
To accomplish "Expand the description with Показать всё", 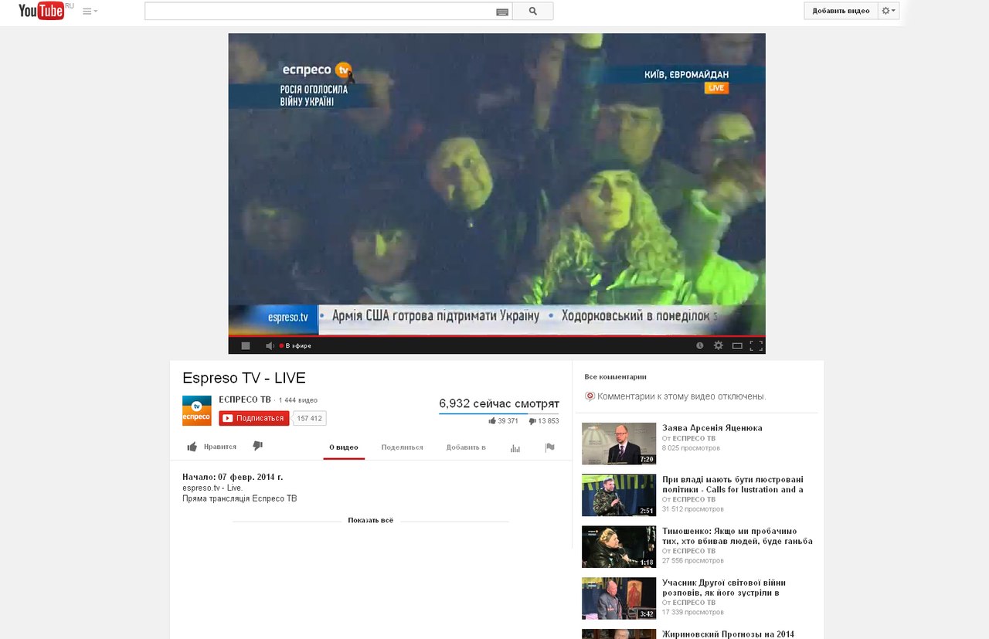I will coord(371,521).
